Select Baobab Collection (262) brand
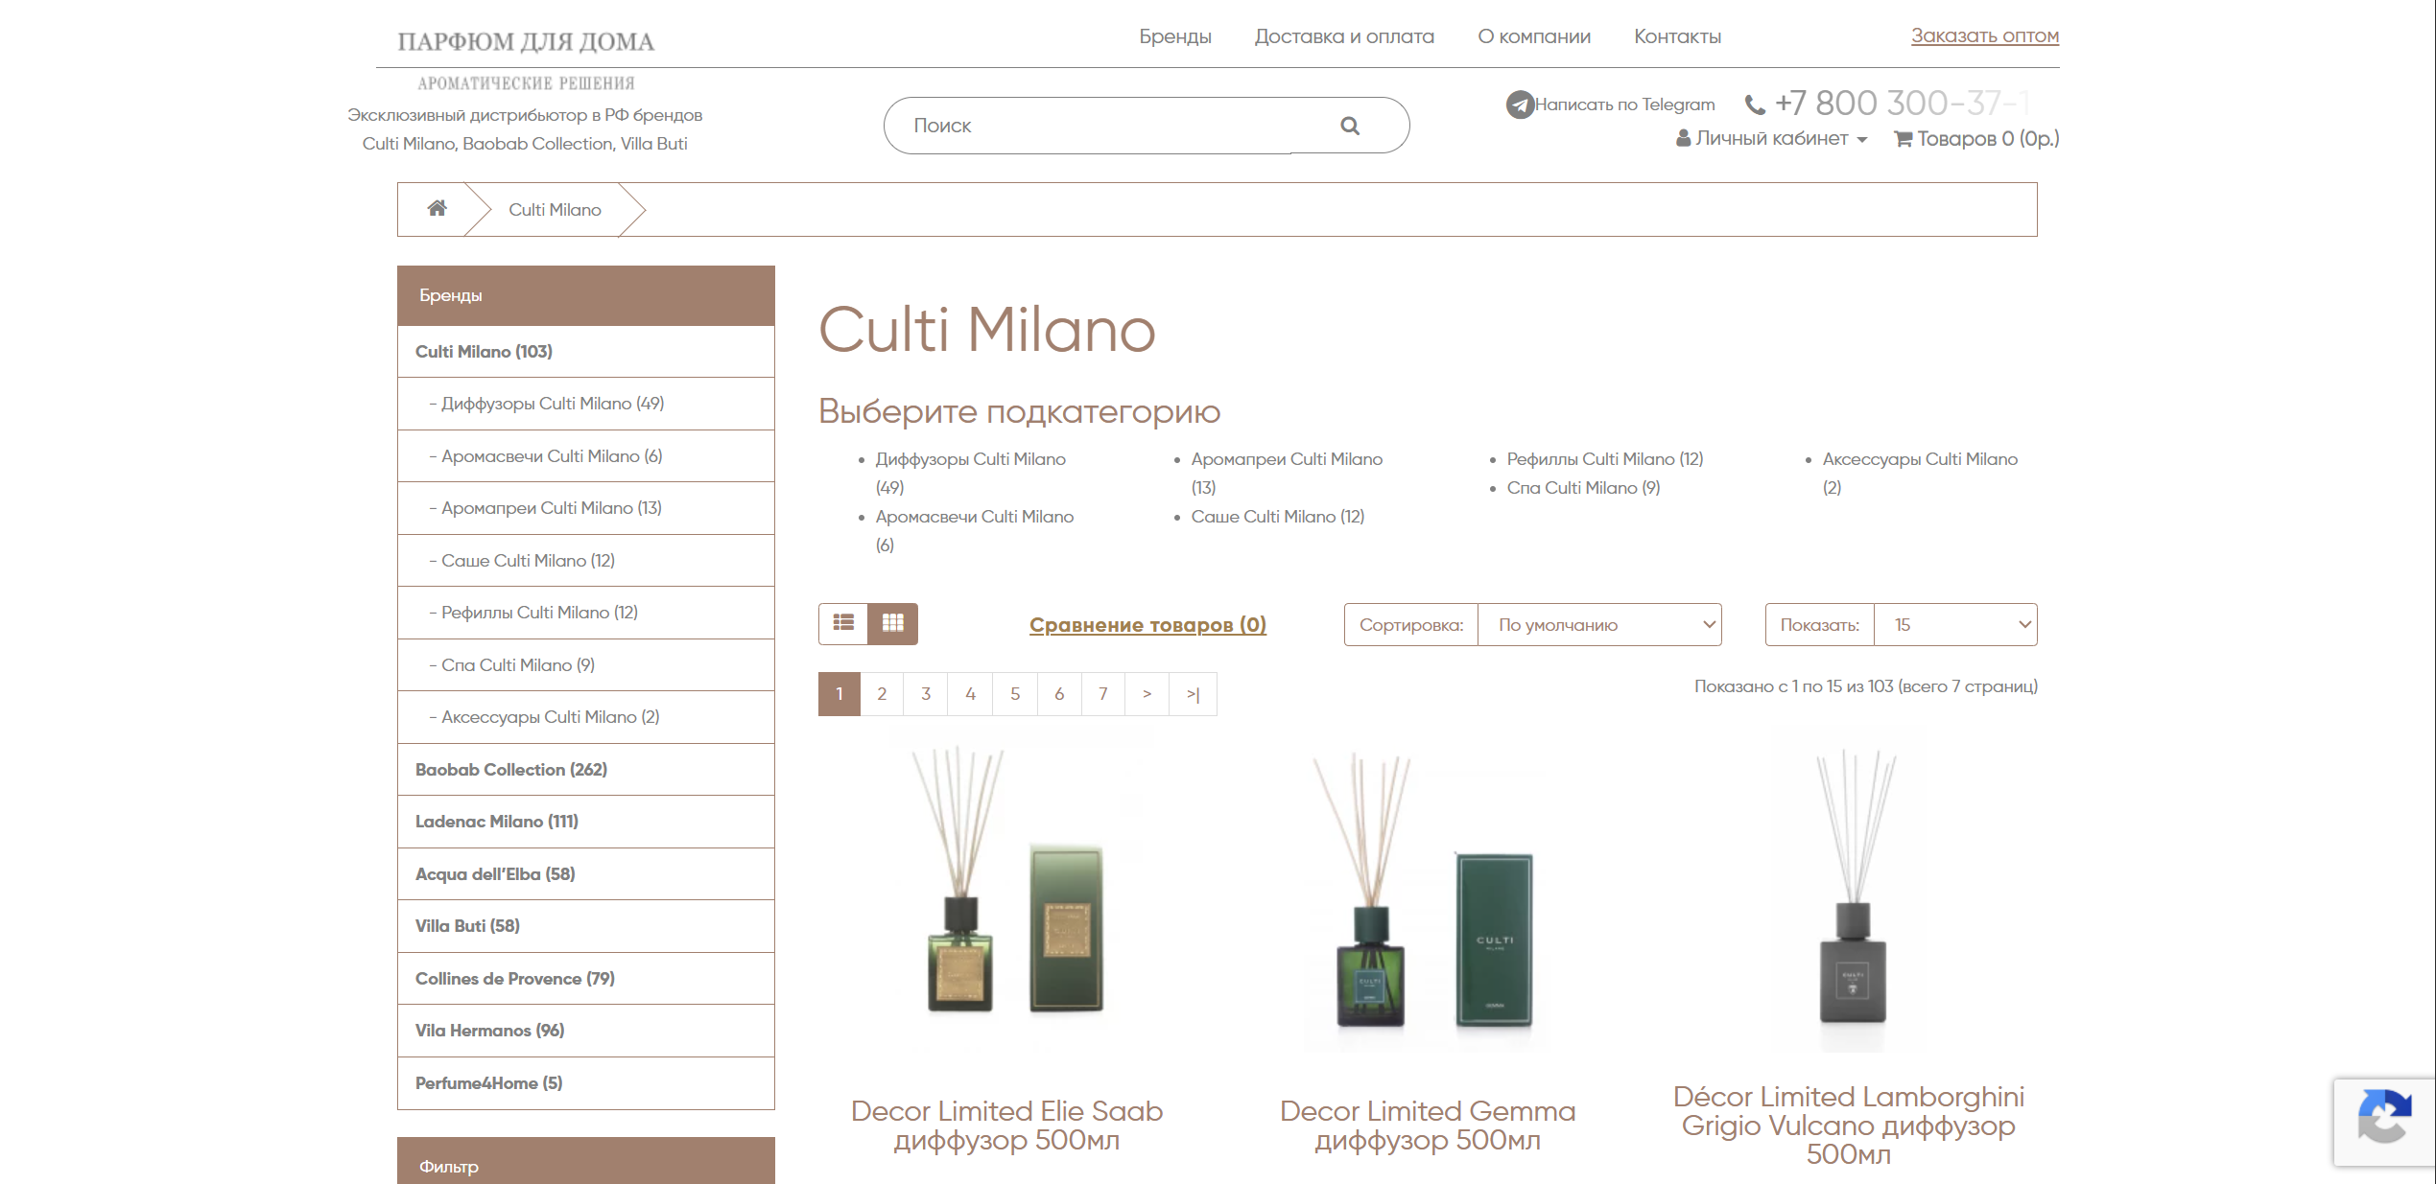 pyautogui.click(x=510, y=770)
